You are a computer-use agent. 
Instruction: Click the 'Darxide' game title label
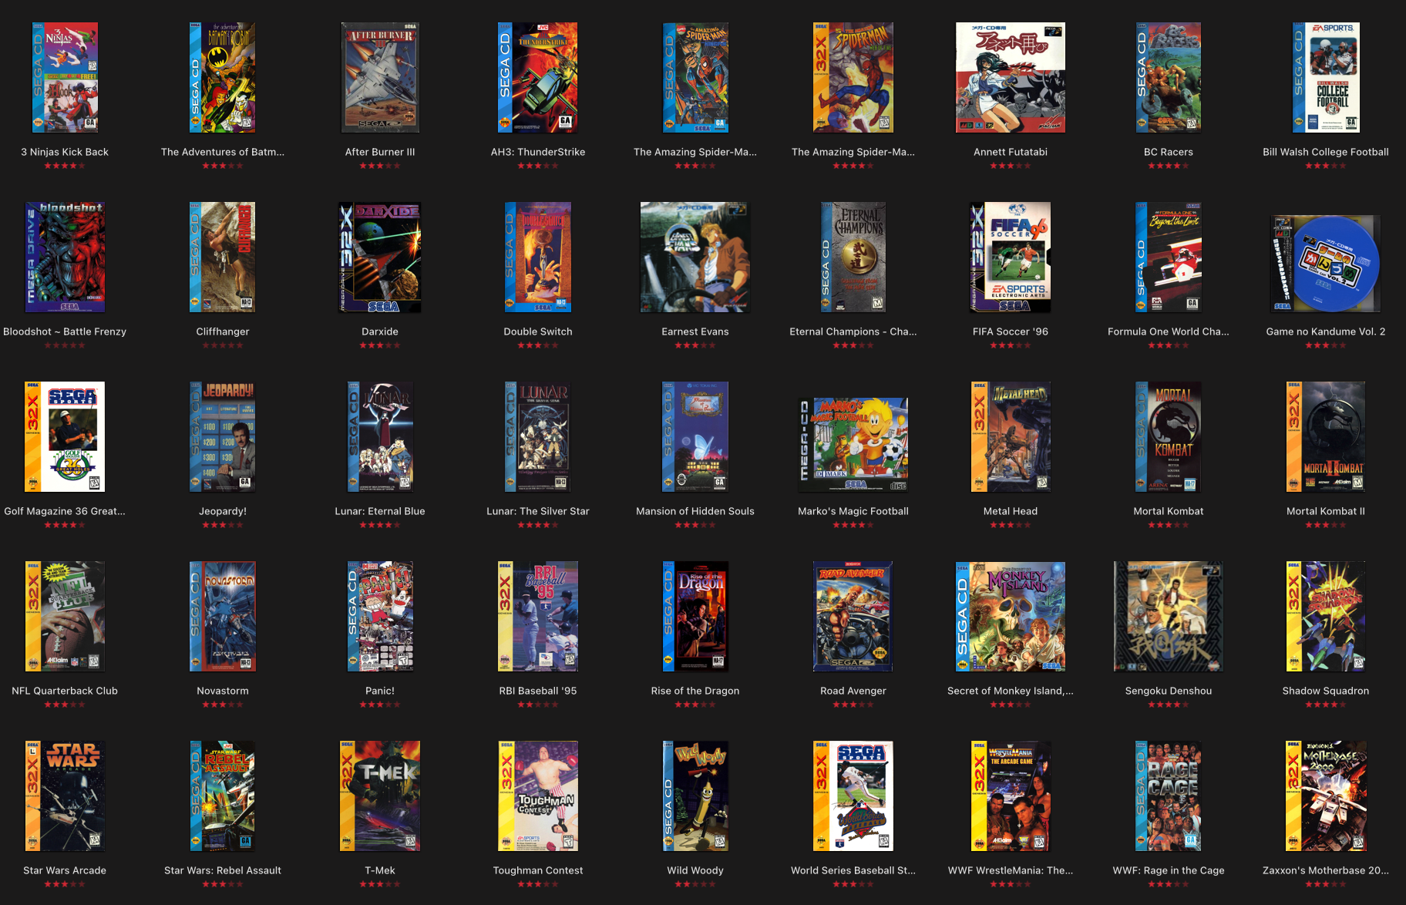click(380, 331)
